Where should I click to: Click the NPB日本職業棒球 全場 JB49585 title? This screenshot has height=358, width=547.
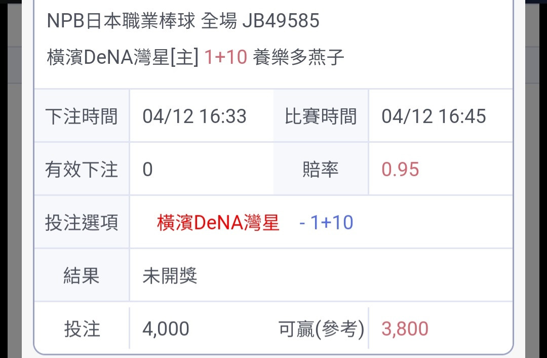tap(183, 20)
